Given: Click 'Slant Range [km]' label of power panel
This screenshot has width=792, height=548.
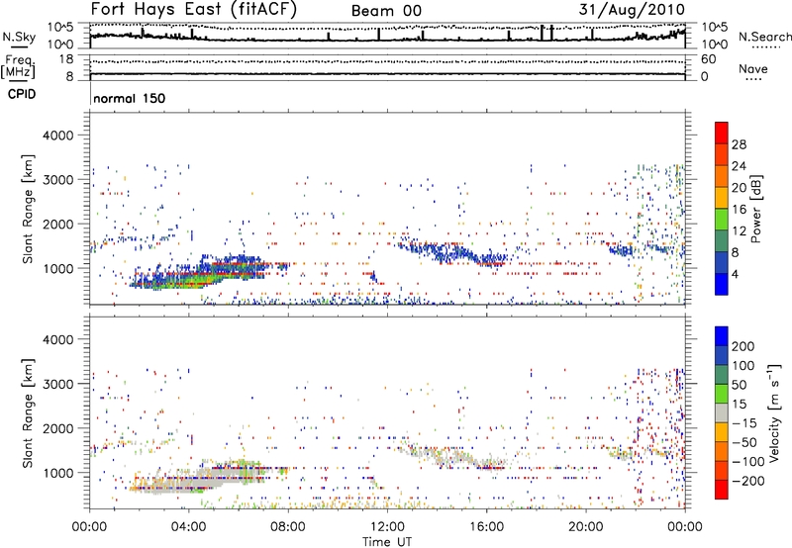Looking at the screenshot, I should [28, 209].
